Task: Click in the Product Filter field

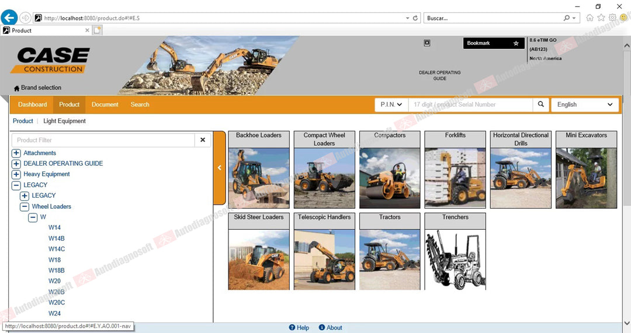Action: click(x=103, y=140)
